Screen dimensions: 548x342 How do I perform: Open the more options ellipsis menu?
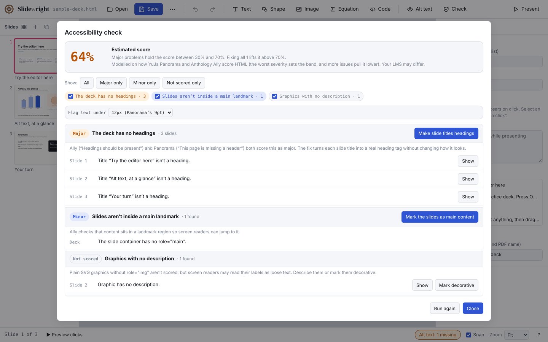click(172, 9)
